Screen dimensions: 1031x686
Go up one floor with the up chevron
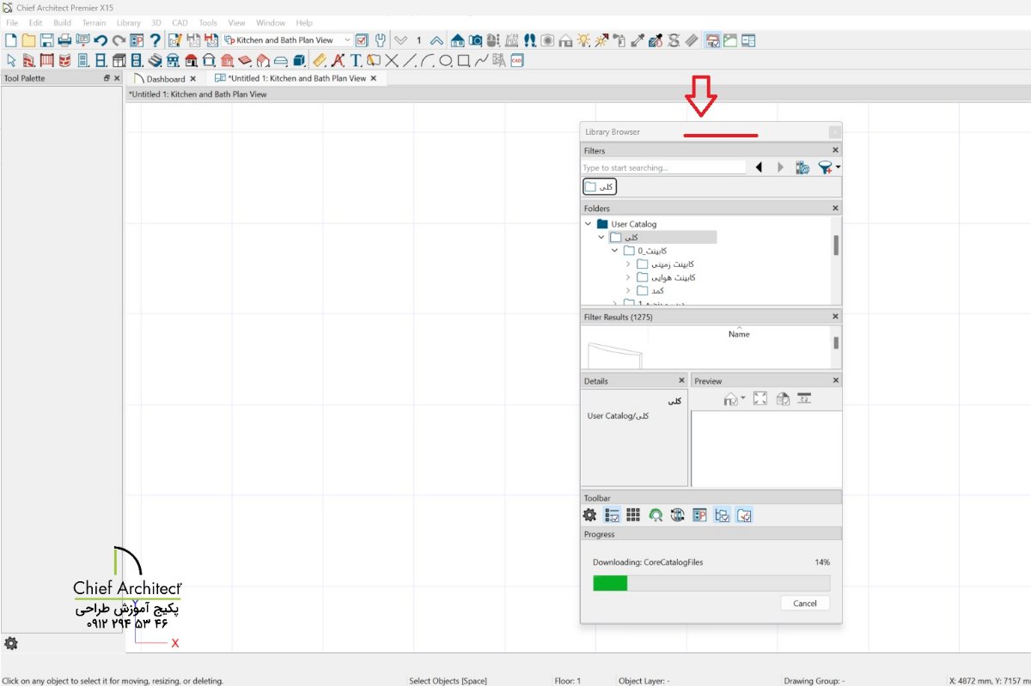436,39
